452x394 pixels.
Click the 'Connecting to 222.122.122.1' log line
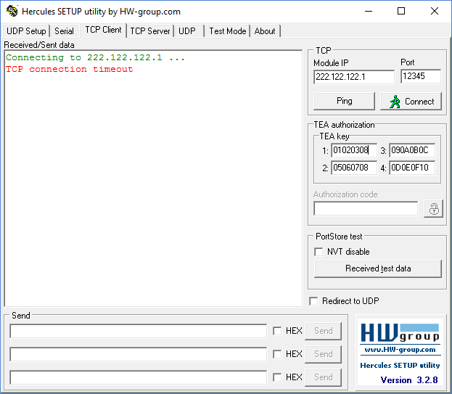coord(95,57)
